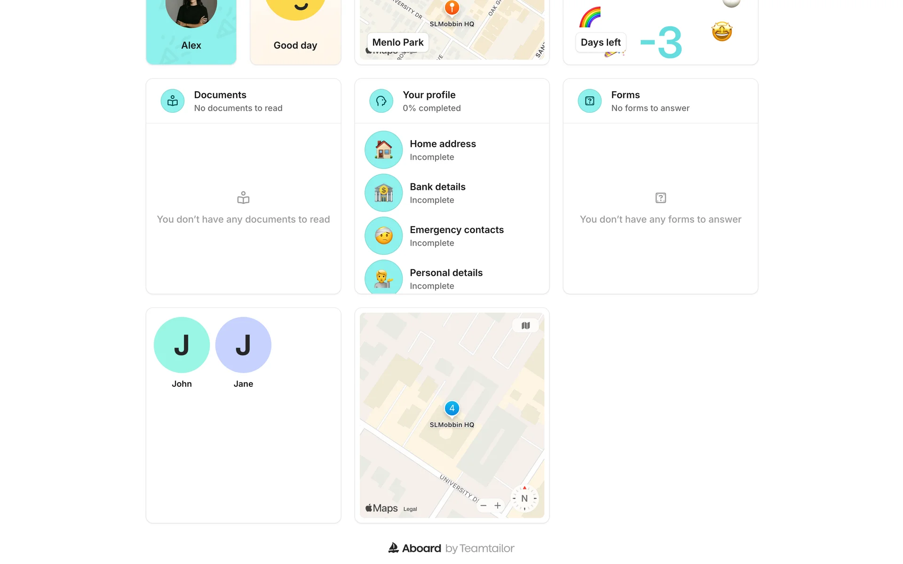The width and height of the screenshot is (903, 564).
Task: Select the blue cluster pin numbered 4
Action: [452, 408]
